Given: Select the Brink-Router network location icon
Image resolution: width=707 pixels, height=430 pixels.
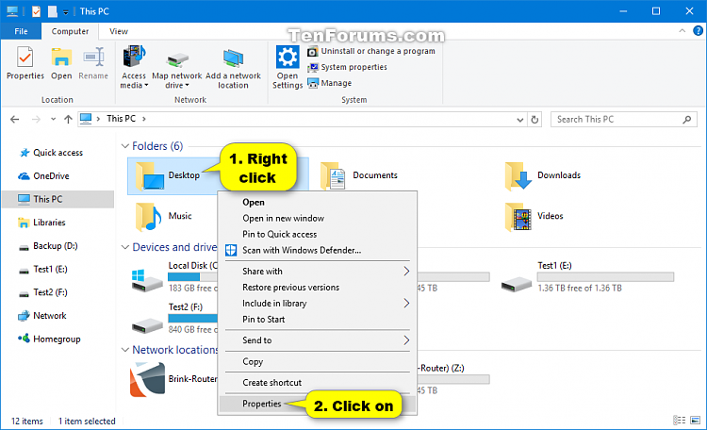Looking at the screenshot, I should [147, 379].
